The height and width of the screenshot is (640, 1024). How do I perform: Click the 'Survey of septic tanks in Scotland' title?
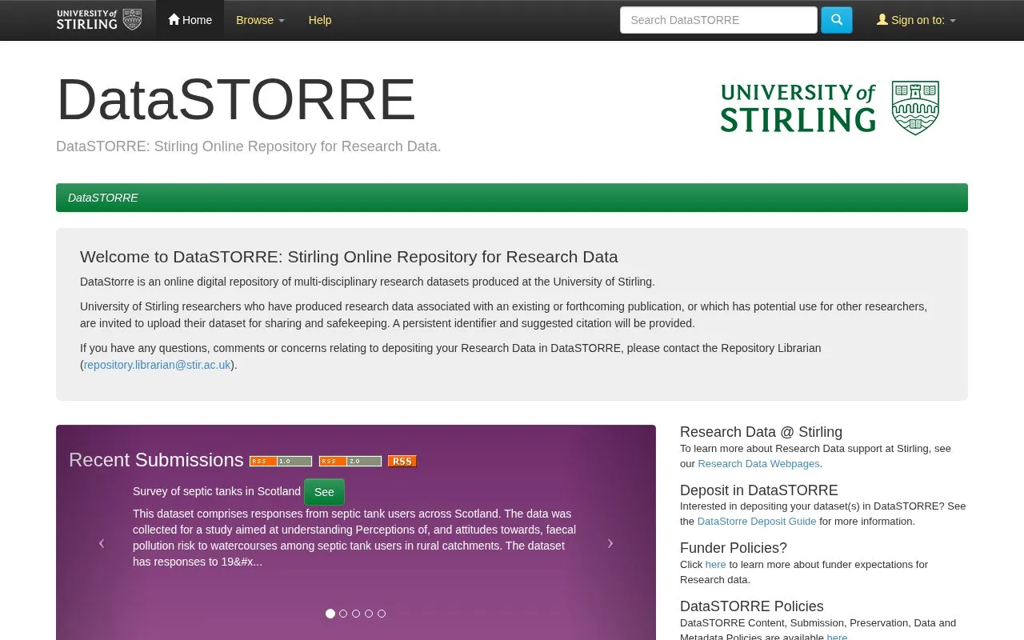coord(217,491)
